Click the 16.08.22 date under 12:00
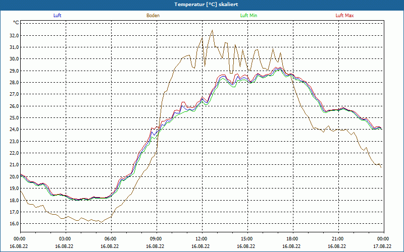 tap(200, 246)
